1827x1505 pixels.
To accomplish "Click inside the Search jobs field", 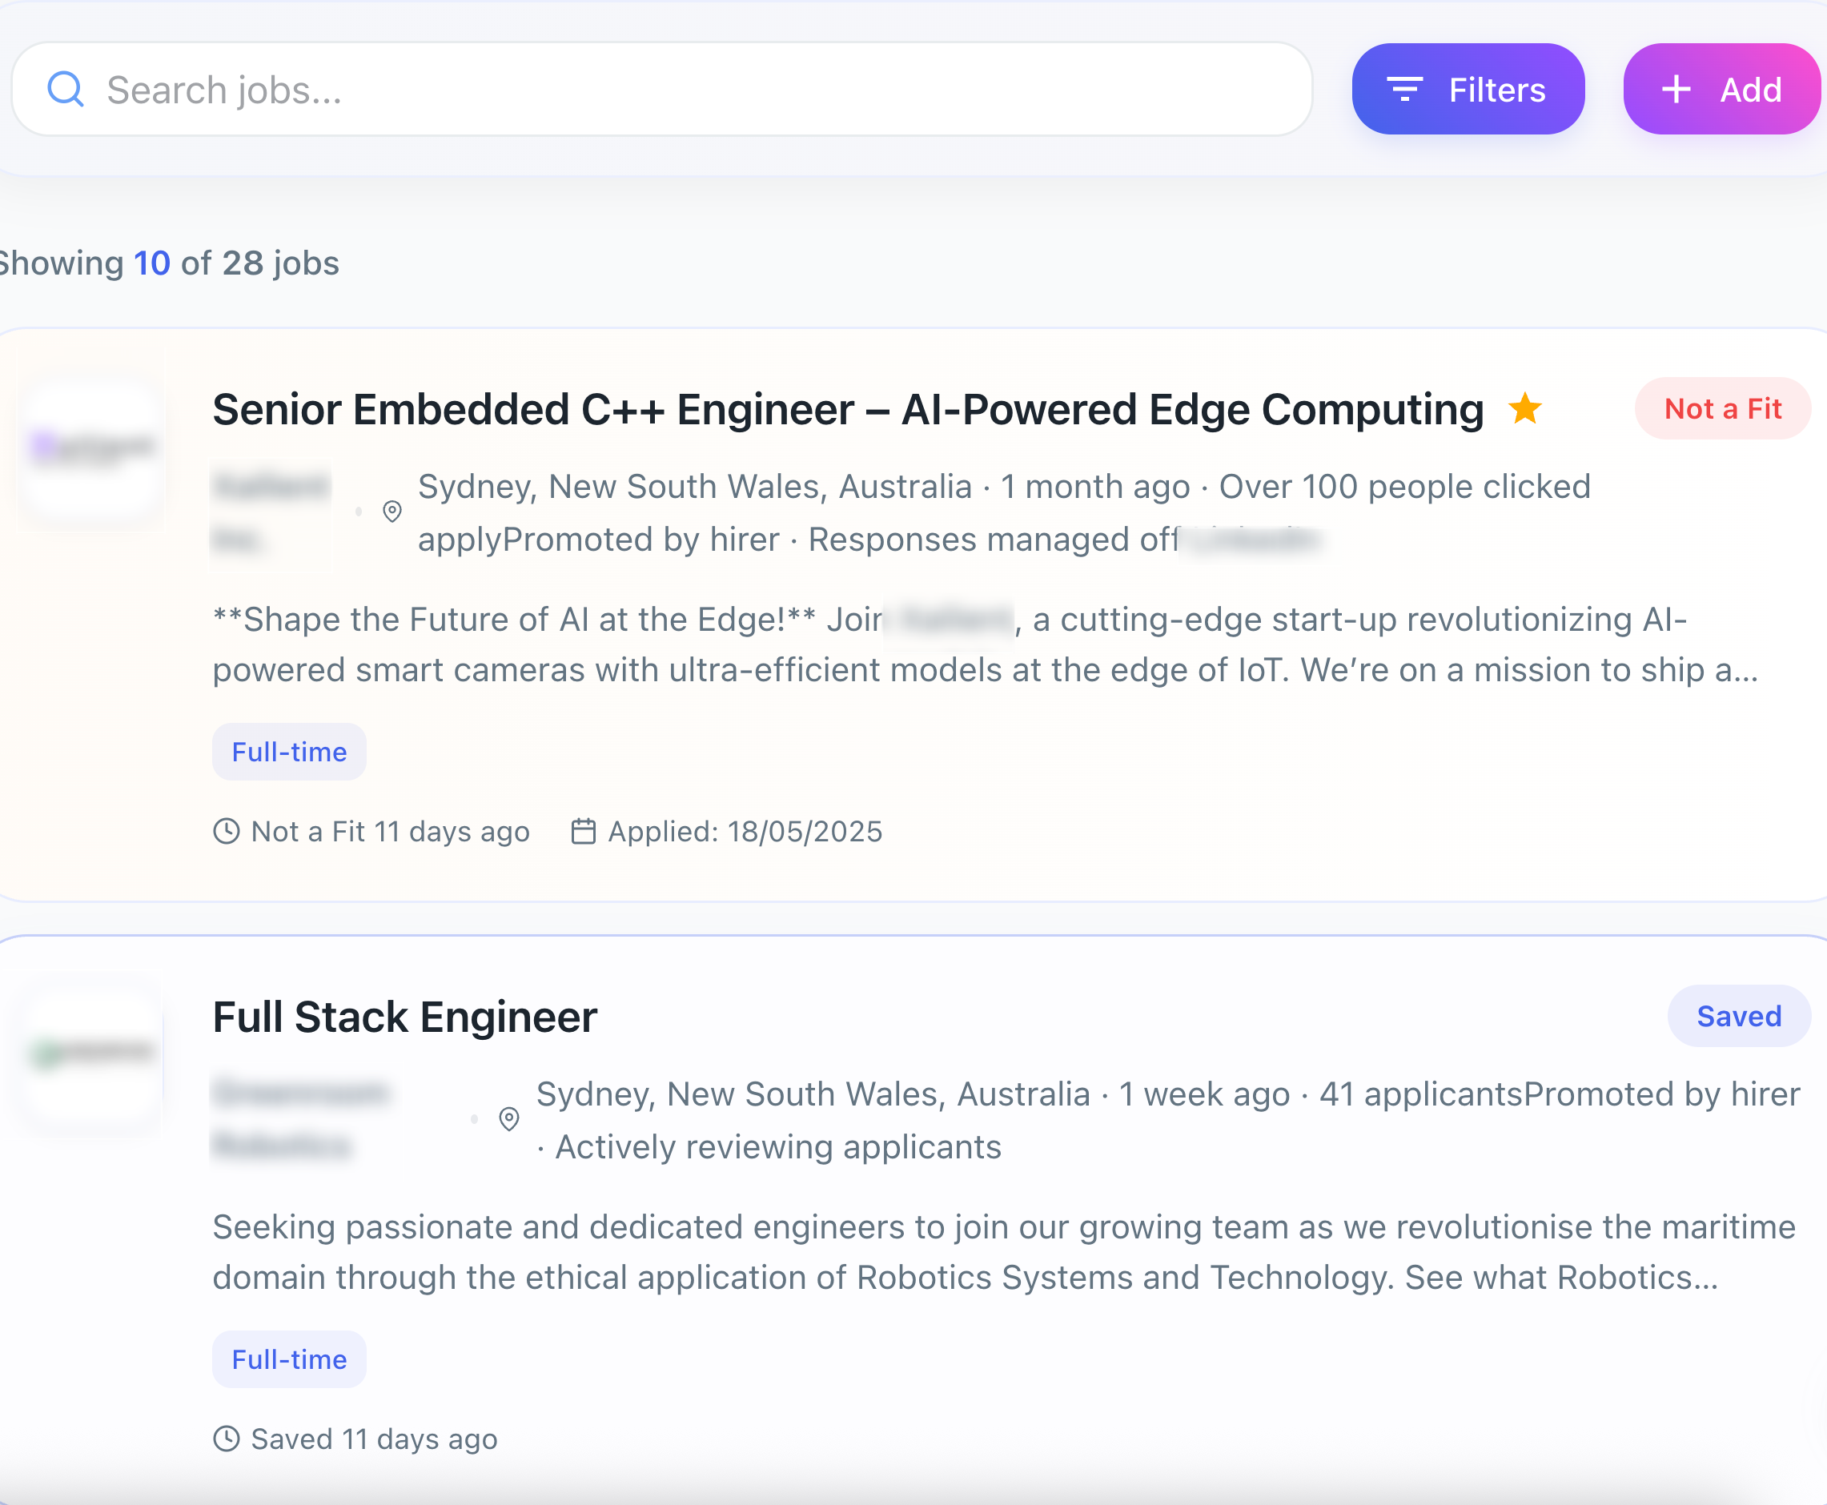I will point(607,87).
